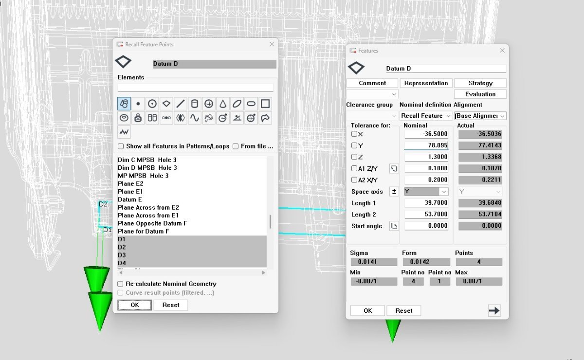The image size is (584, 360).
Task: Select D3 in the feature list
Action: (x=122, y=255)
